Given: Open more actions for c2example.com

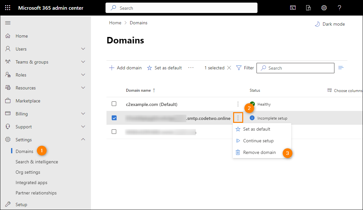Looking at the screenshot, I should 238,104.
